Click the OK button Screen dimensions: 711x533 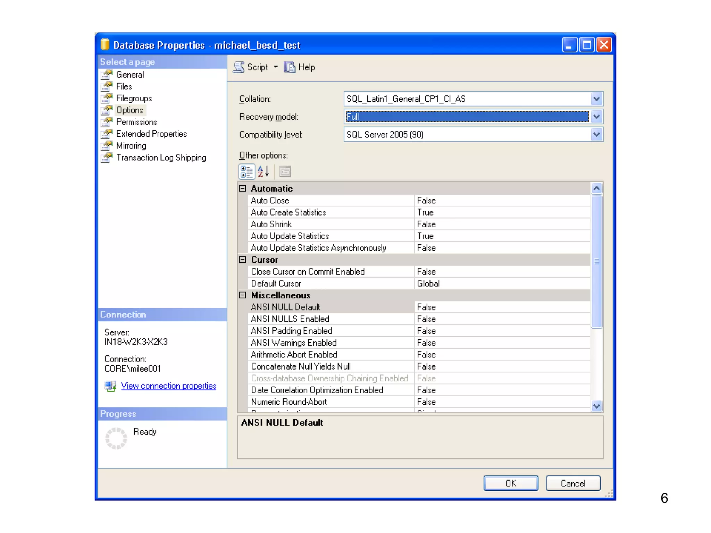pos(510,483)
